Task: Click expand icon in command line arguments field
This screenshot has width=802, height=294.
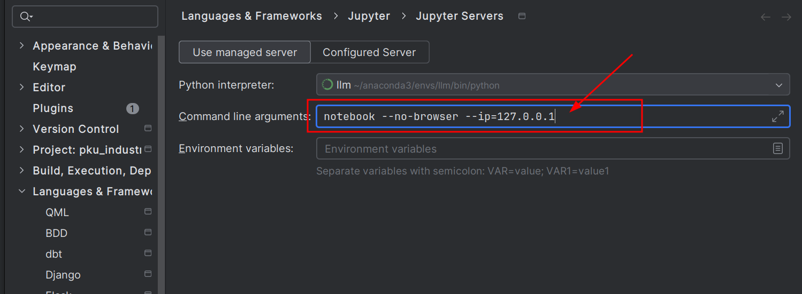Action: click(x=777, y=116)
